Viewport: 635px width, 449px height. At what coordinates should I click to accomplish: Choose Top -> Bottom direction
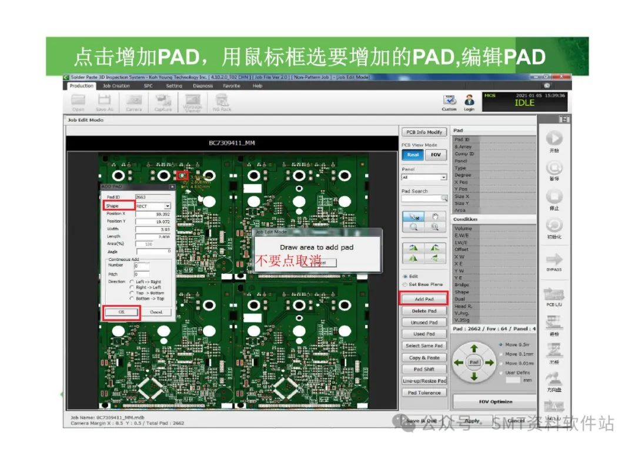coord(132,293)
